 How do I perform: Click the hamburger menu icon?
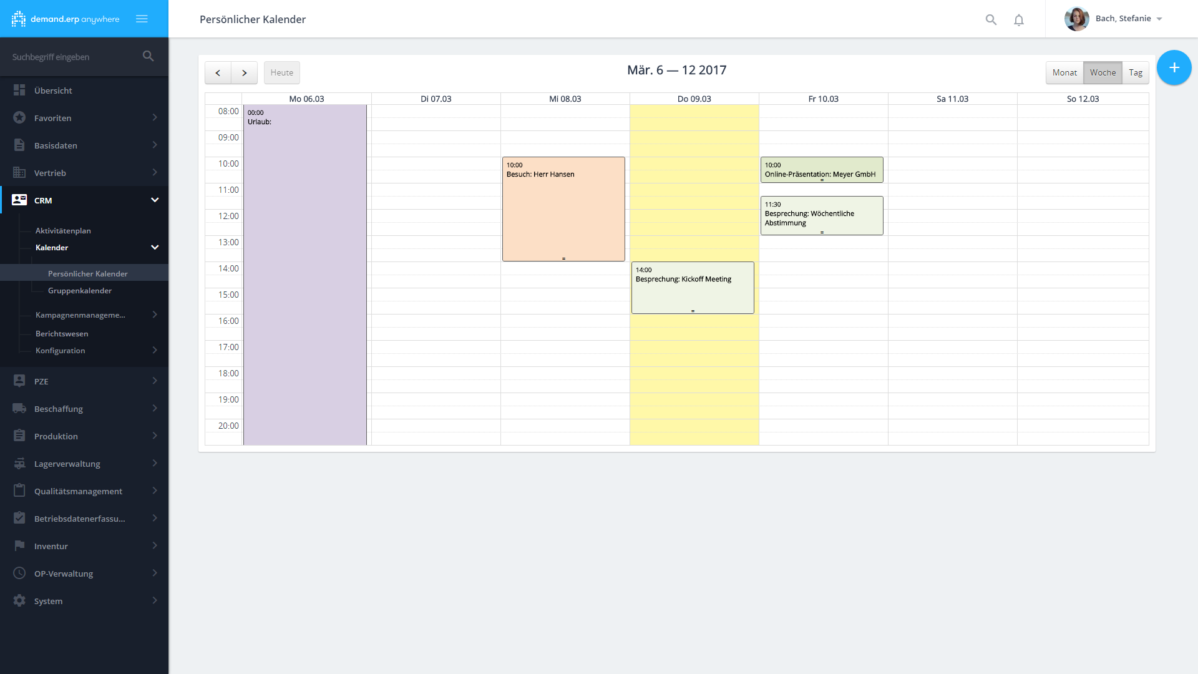tap(142, 19)
